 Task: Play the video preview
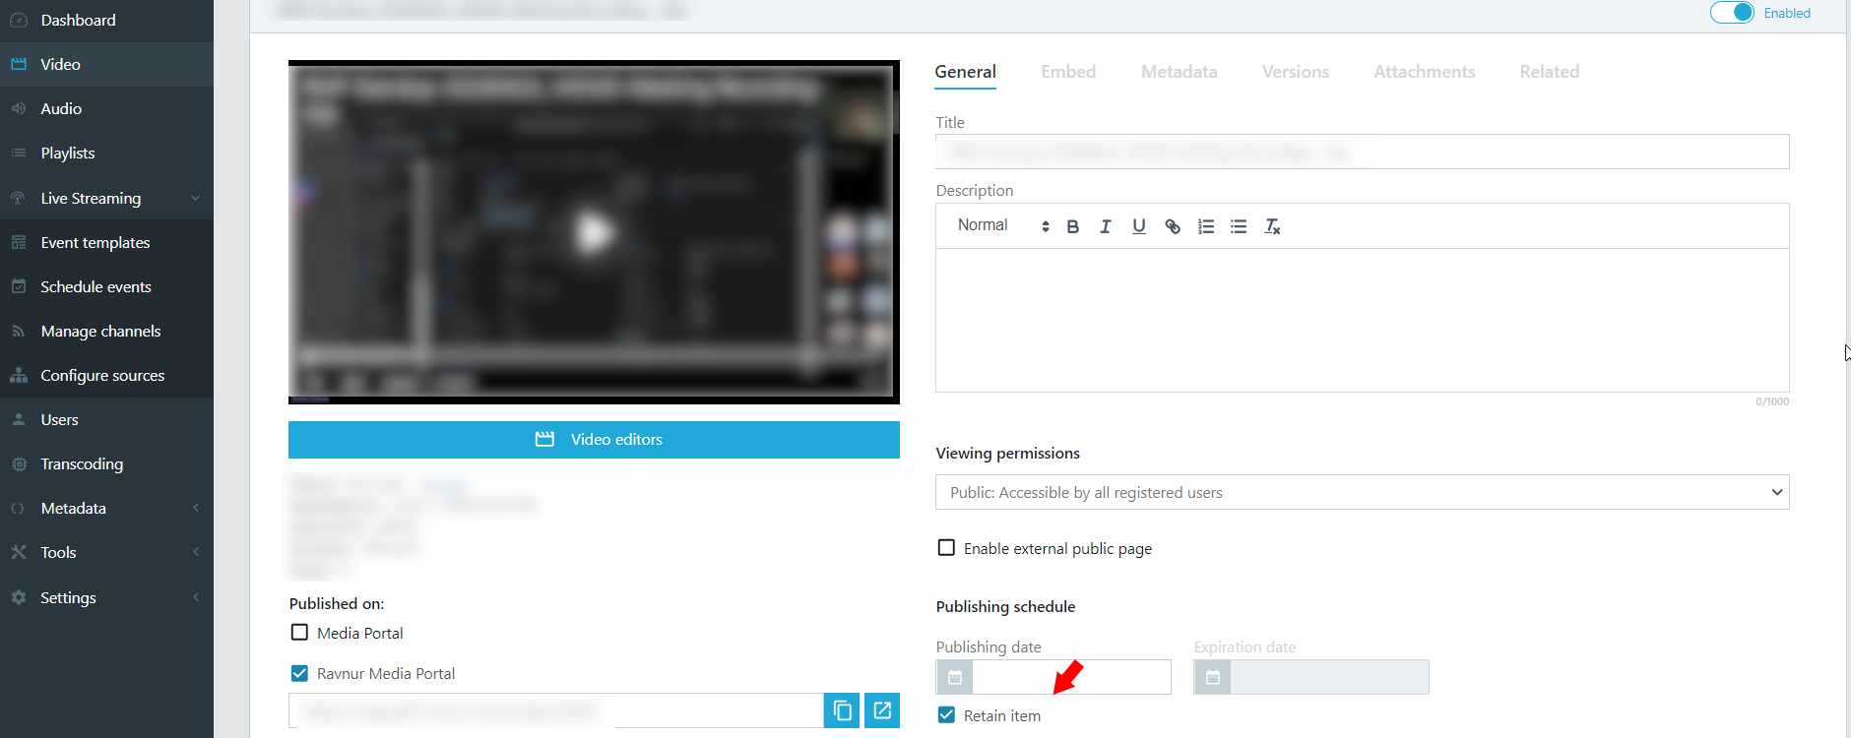coord(594,233)
